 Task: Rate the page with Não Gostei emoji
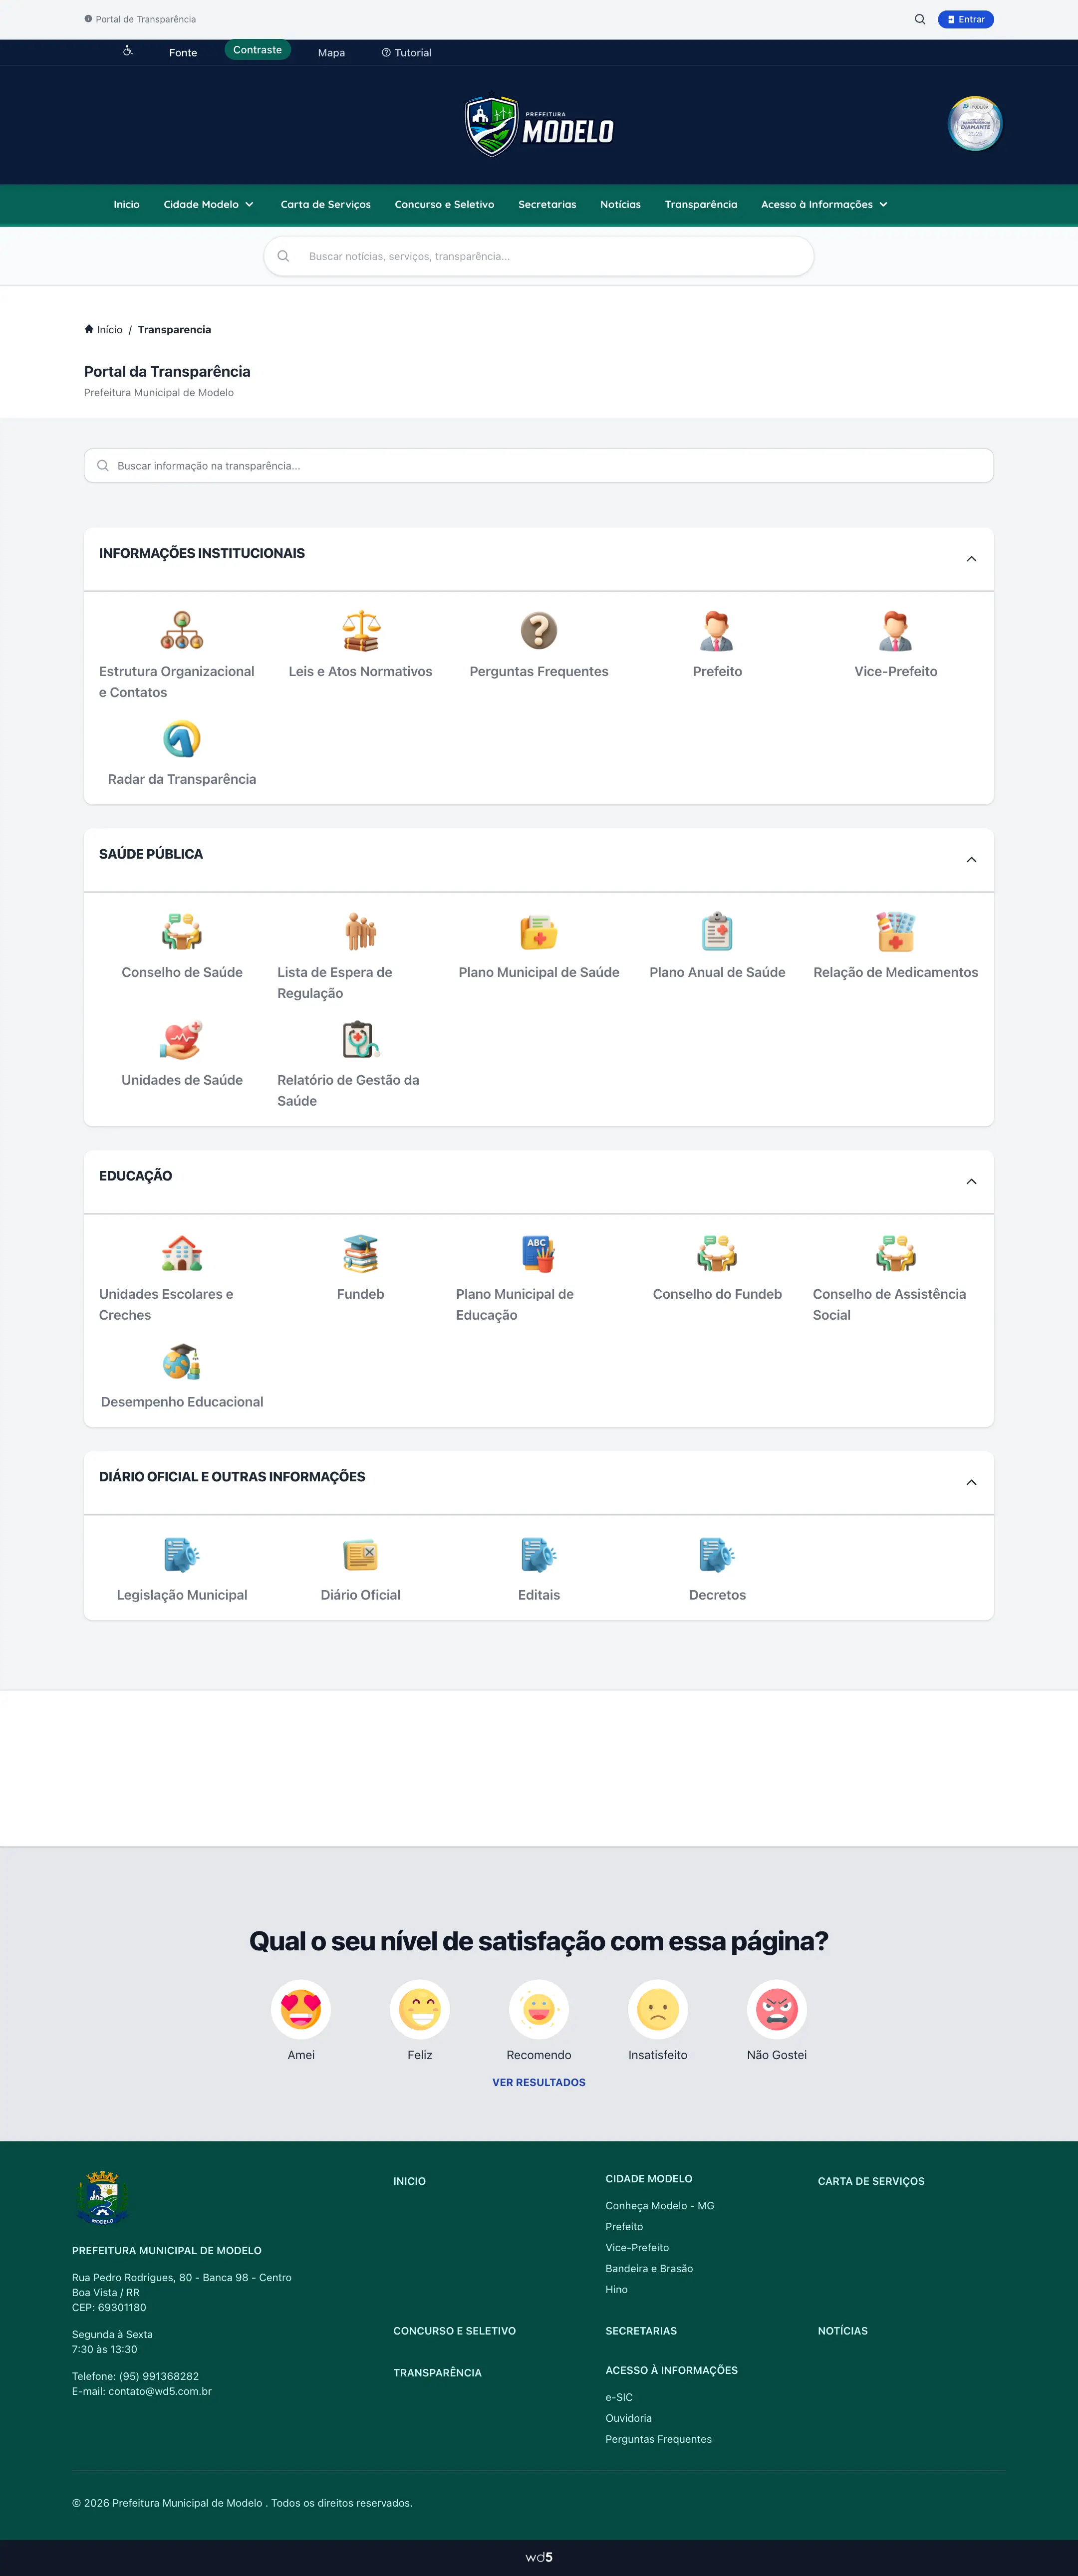click(777, 2009)
